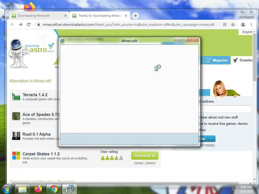Screen dimensions: 259x194
Task: Click the green Download button for Carpet Skates
Action: coord(145,156)
